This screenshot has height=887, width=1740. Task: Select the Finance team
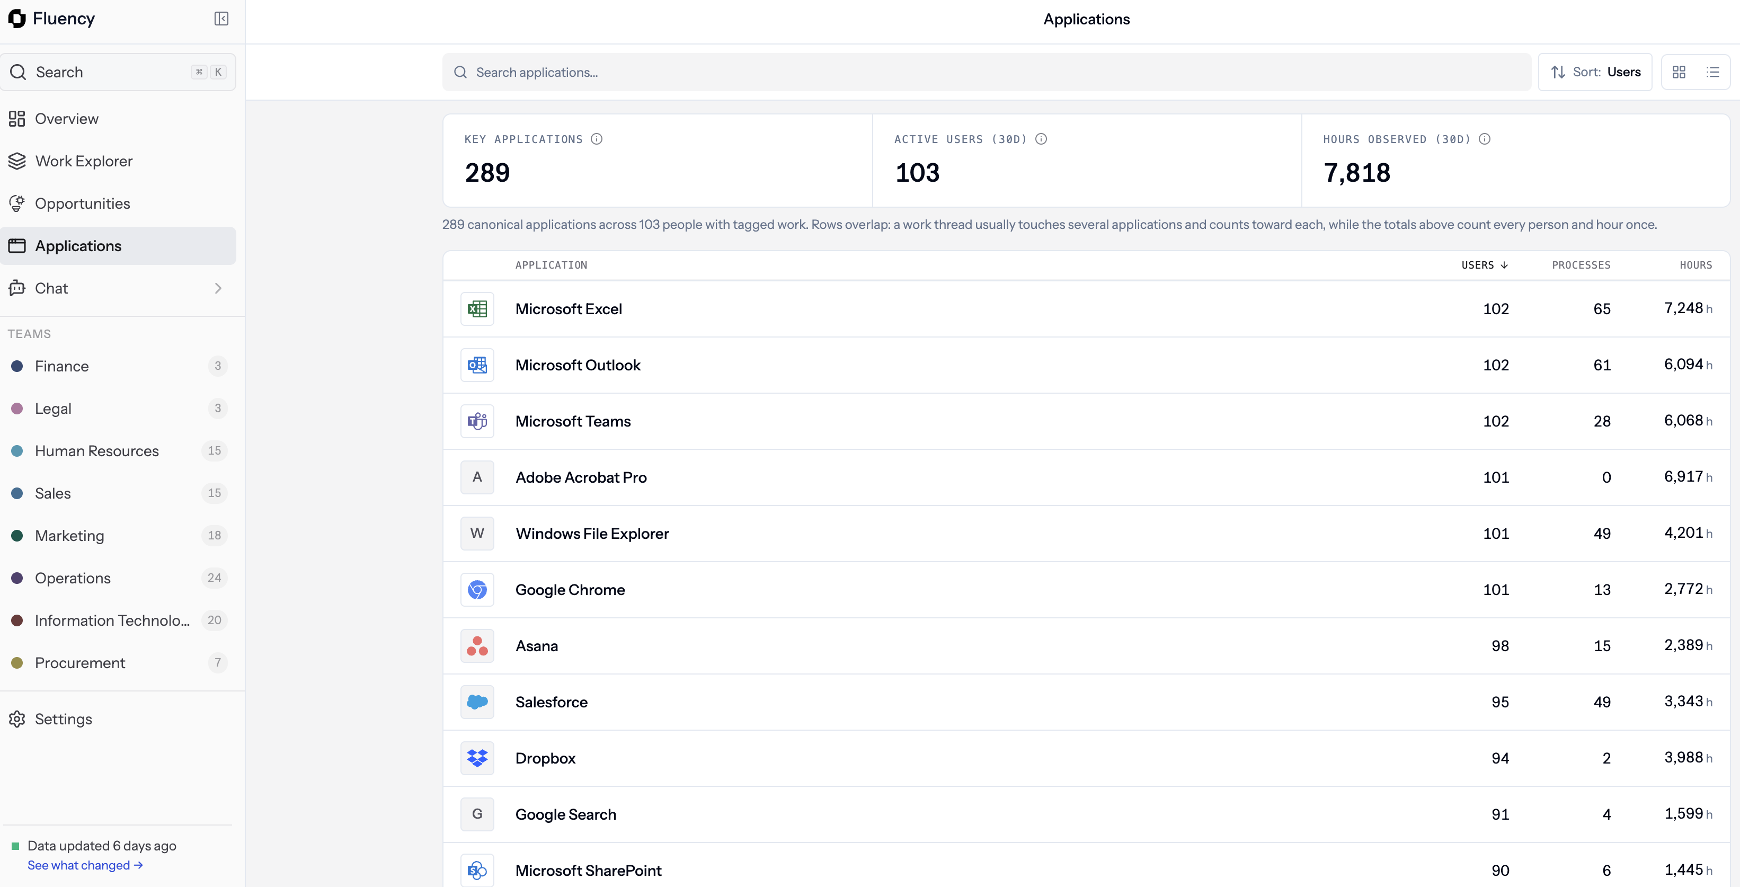(x=118, y=366)
